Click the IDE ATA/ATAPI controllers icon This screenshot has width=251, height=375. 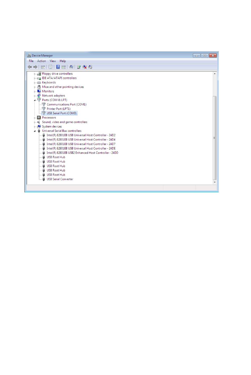(39, 78)
